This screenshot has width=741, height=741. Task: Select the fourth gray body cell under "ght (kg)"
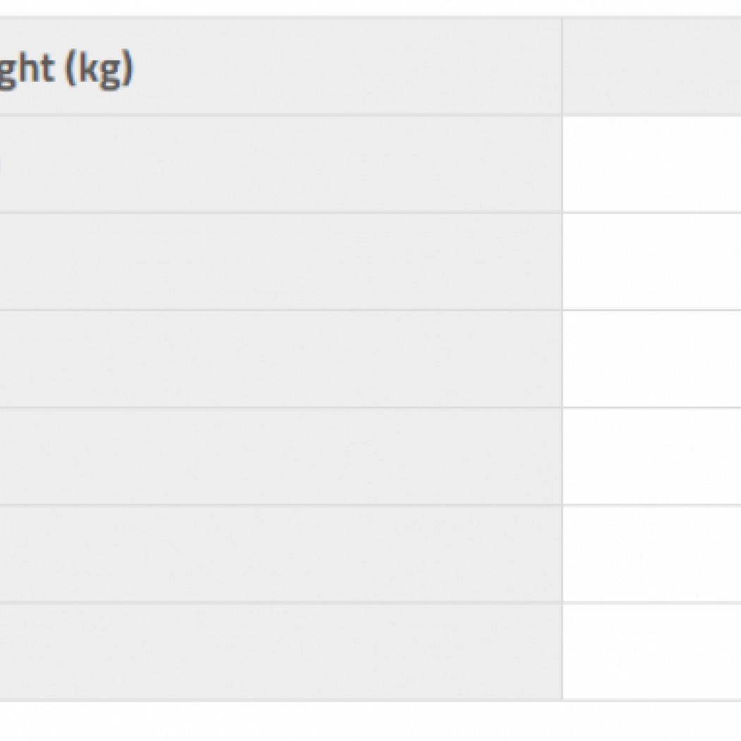coord(281,456)
